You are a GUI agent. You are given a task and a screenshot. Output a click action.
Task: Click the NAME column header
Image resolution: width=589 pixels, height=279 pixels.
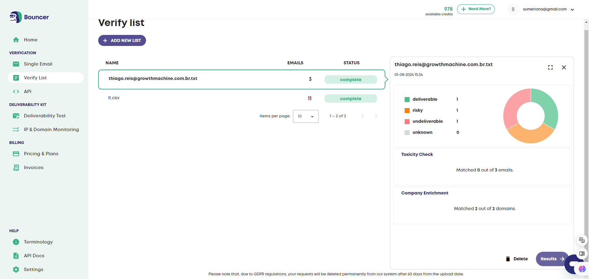coord(112,63)
